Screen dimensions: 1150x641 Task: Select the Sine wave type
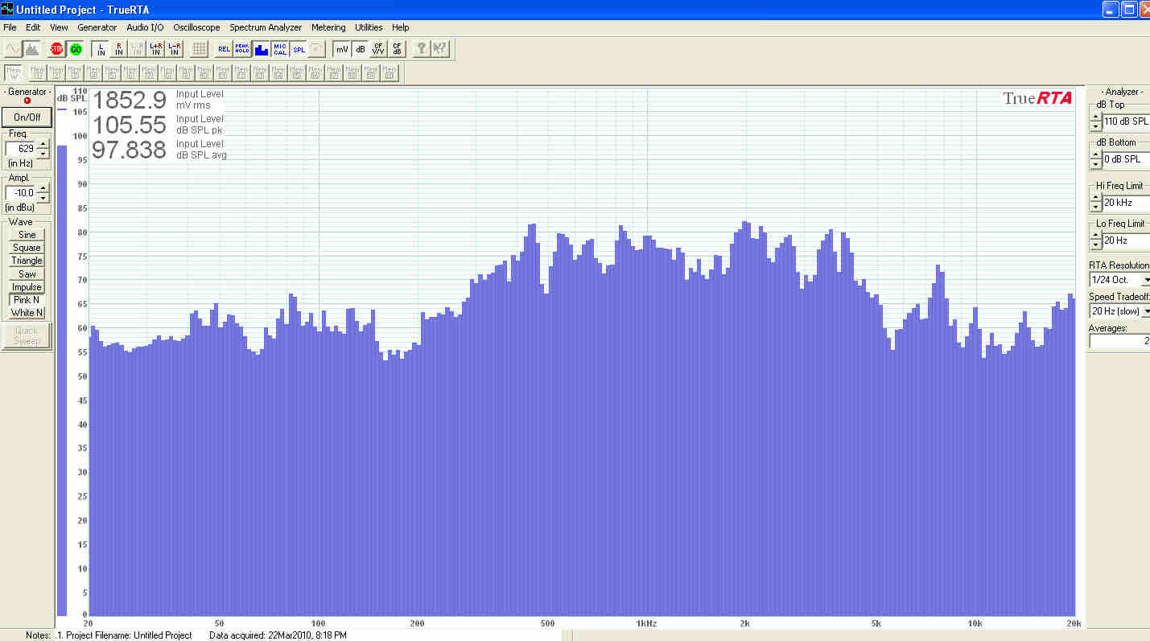click(x=27, y=235)
